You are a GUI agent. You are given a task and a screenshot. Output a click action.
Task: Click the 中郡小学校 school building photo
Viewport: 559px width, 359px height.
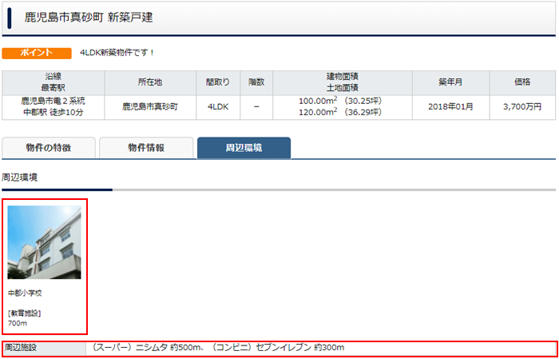click(45, 242)
